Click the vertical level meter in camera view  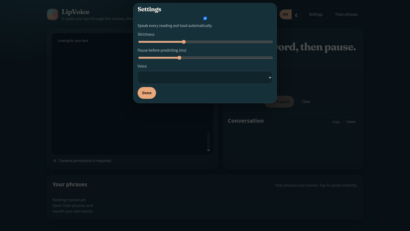[x=209, y=142]
